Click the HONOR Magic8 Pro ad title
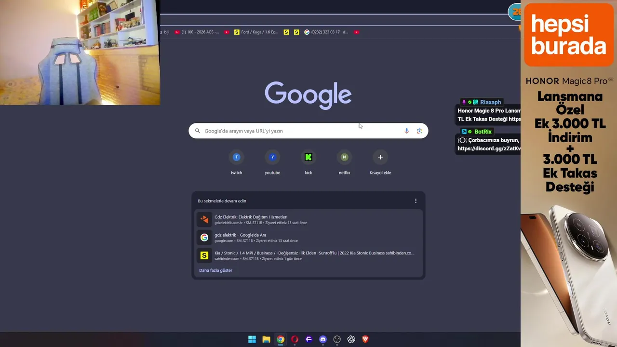The width and height of the screenshot is (617, 347). tap(569, 81)
